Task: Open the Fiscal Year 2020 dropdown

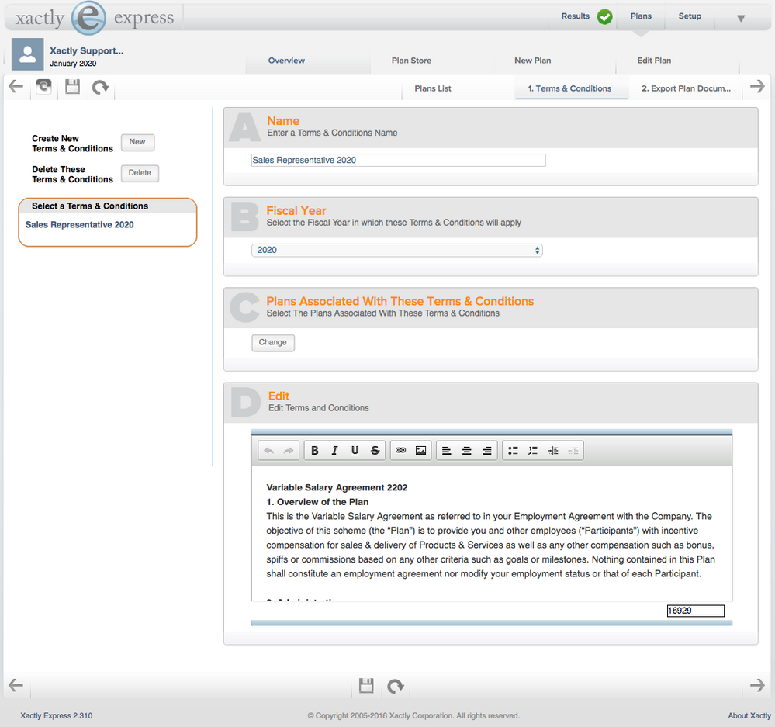Action: [x=397, y=250]
